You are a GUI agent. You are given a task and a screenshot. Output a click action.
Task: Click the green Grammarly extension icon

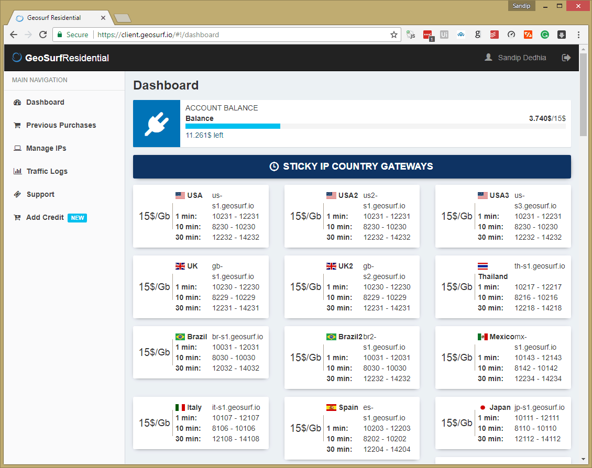544,35
